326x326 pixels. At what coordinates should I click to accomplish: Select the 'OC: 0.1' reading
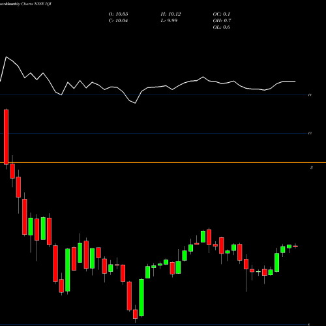tap(221, 14)
